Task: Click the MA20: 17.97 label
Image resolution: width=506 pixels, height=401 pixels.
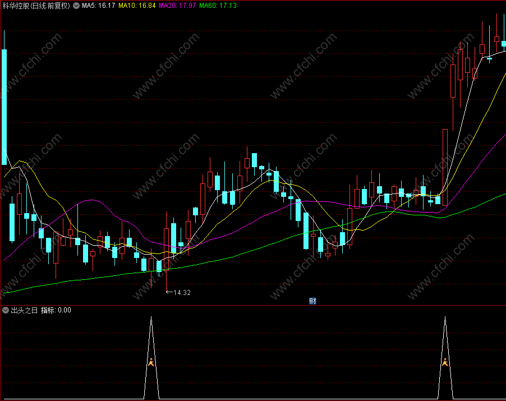Action: [x=177, y=6]
